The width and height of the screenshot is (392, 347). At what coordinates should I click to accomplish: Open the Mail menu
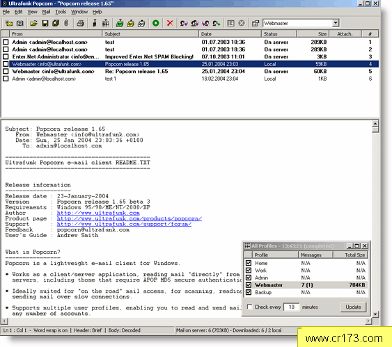tap(46, 12)
